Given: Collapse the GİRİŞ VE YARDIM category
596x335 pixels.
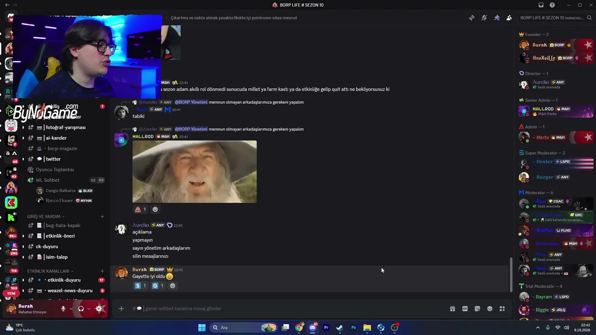Looking at the screenshot, I should coord(46,216).
